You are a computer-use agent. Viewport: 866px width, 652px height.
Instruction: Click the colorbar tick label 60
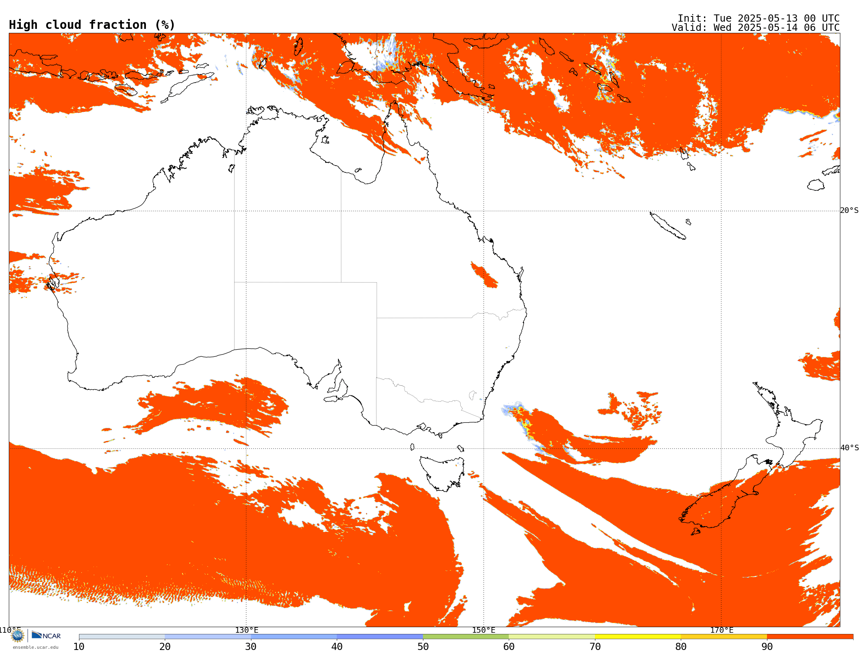coord(509,646)
